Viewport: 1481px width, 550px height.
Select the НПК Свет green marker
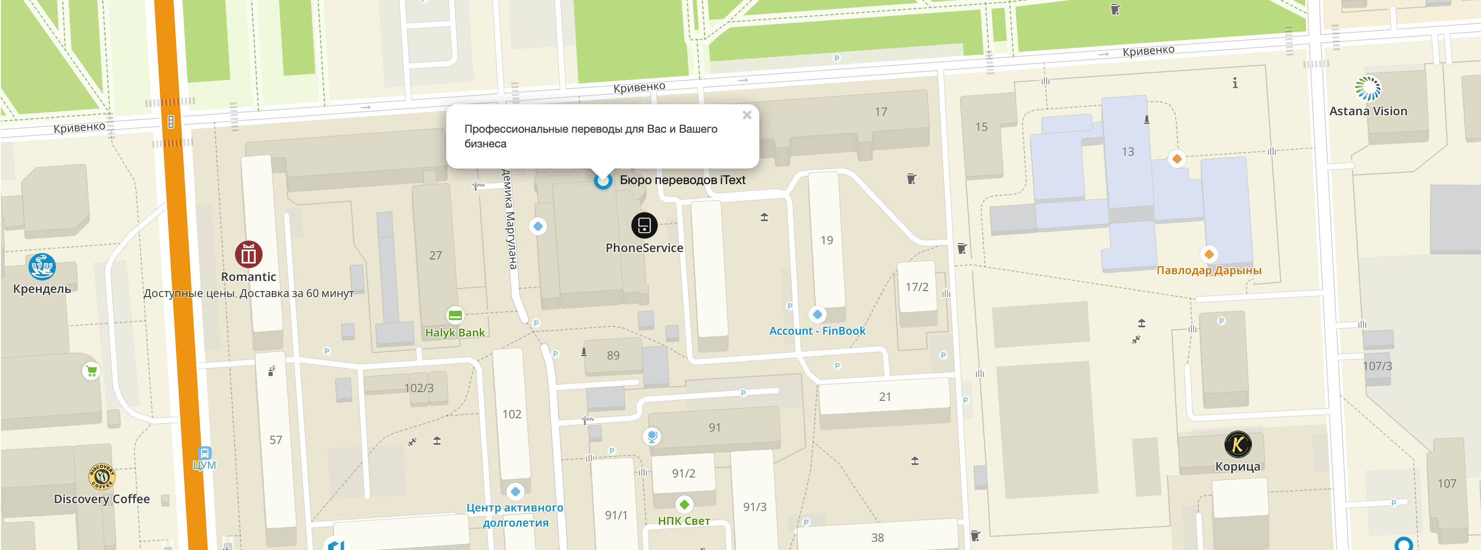[684, 505]
